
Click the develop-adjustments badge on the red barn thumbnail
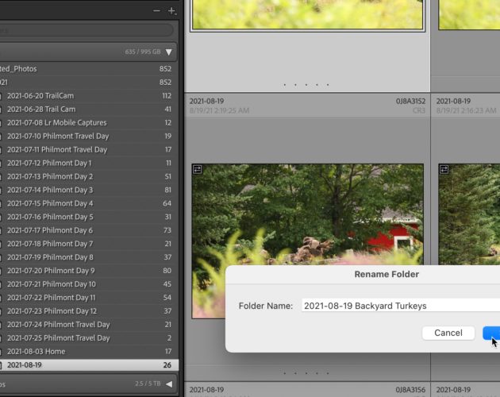197,169
